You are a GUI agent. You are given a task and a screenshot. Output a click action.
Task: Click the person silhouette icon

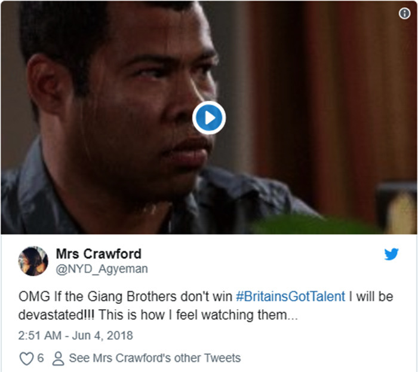[x=58, y=358]
